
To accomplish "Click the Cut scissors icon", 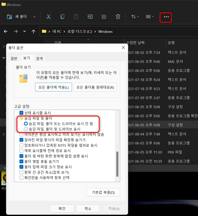I will (x=49, y=17).
